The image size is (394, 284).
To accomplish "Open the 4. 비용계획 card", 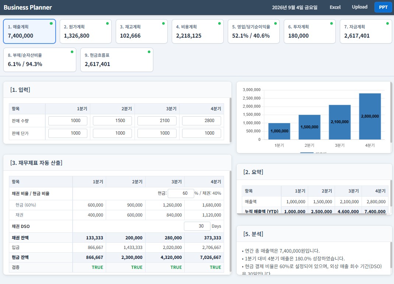I will pos(198,31).
